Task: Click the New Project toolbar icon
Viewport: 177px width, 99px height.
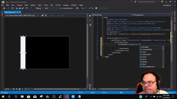Action: (x=12, y=8)
